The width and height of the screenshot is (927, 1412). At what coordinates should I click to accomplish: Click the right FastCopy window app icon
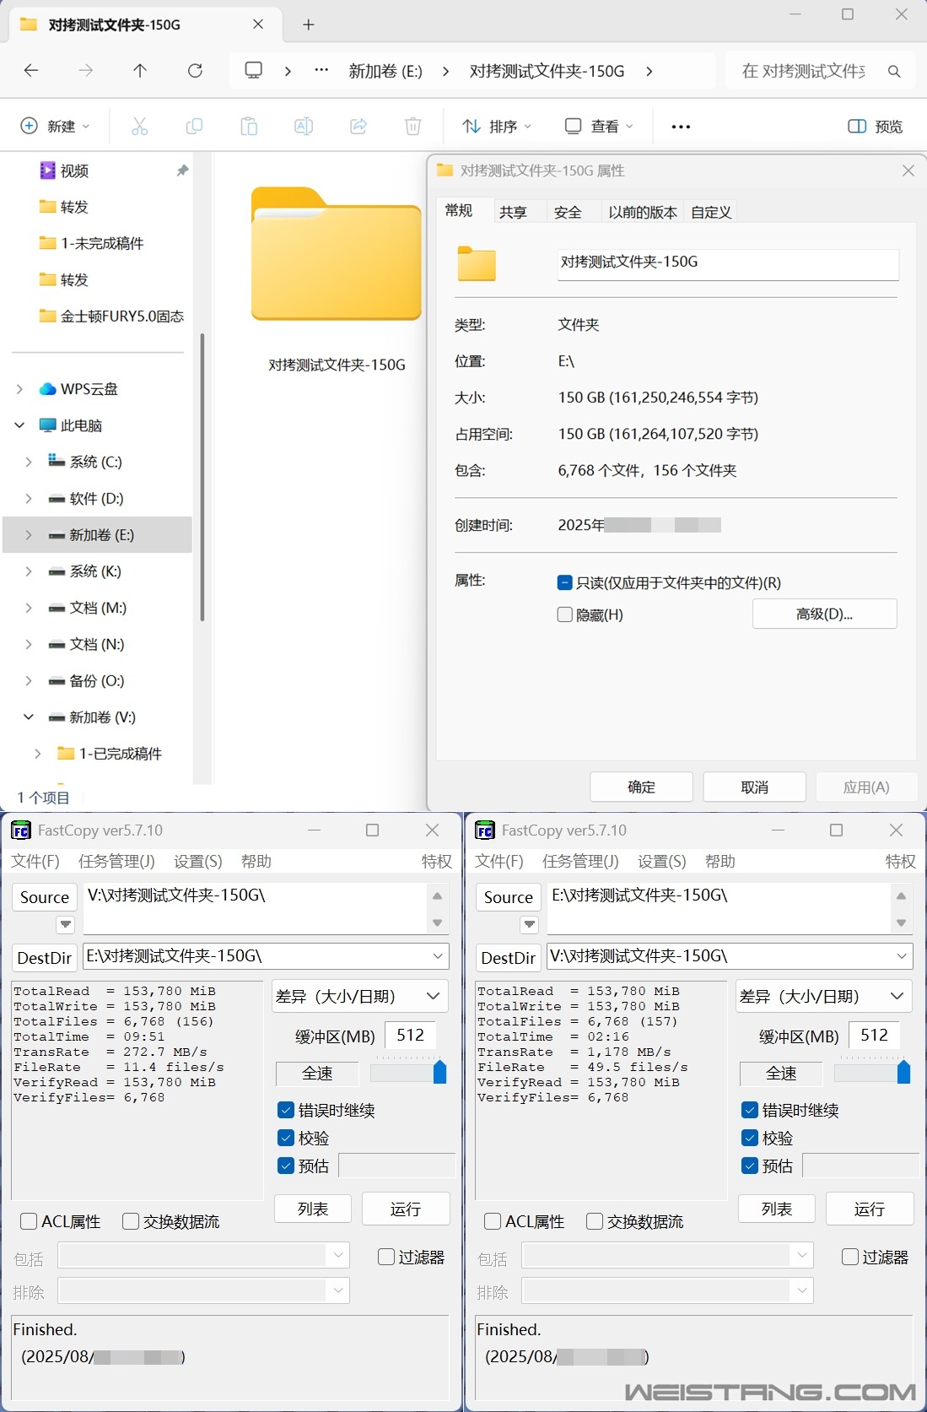pos(484,830)
